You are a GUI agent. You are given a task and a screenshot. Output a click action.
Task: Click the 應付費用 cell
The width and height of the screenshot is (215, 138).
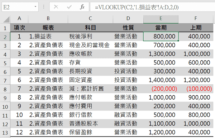pyautogui.click(x=90, y=106)
